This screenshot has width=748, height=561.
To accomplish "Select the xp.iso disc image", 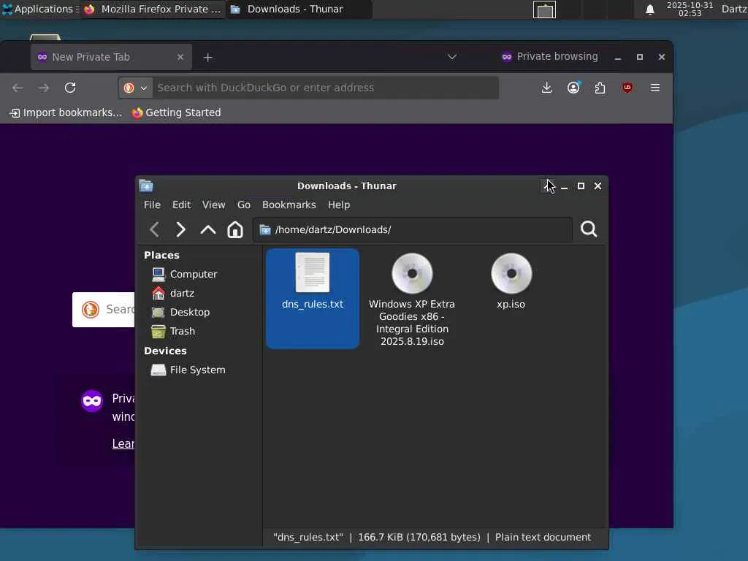I will point(511,282).
